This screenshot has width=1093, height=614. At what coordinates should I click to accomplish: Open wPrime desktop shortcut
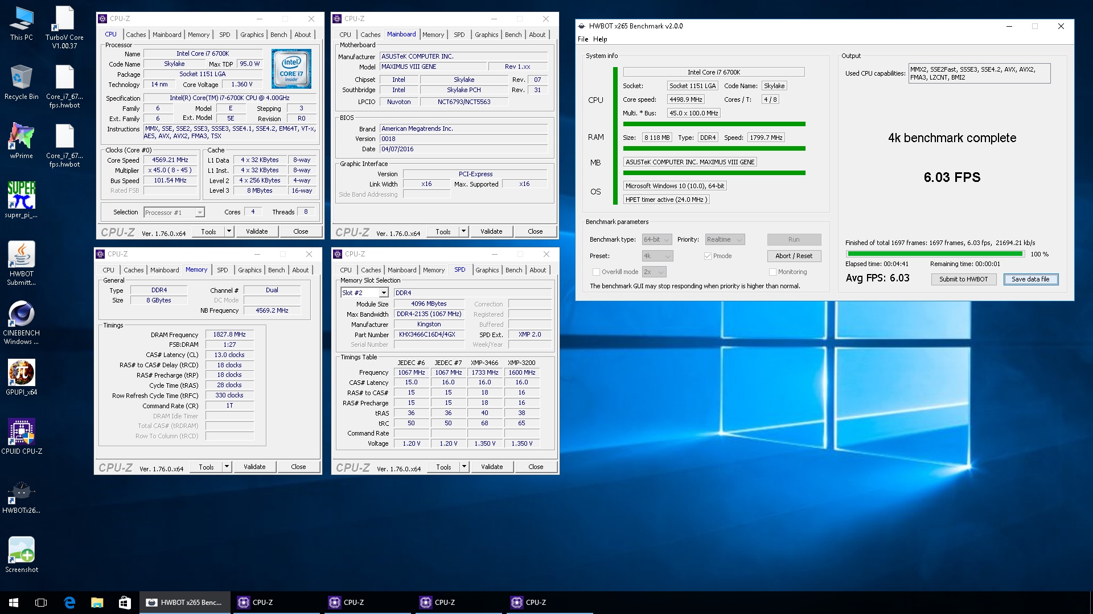point(21,142)
